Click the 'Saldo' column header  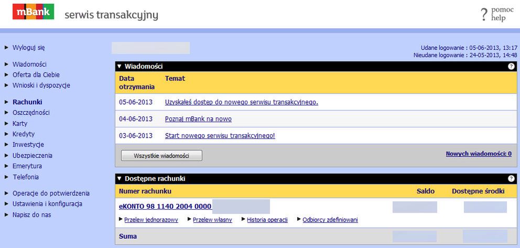(x=426, y=191)
